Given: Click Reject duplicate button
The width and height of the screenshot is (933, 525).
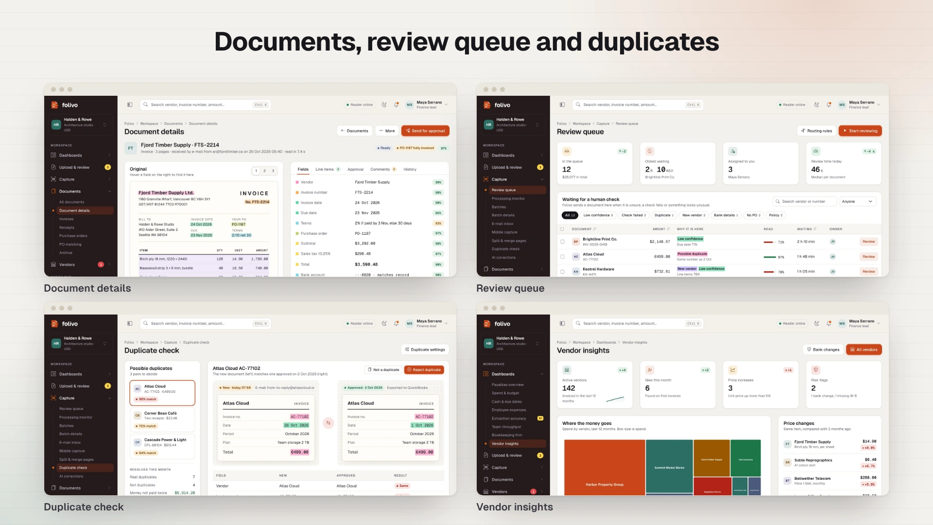Looking at the screenshot, I should pos(424,369).
